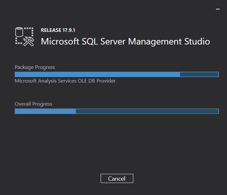Click the crossed wrench and hammer symbol
The image size is (227, 195).
tap(29, 41)
